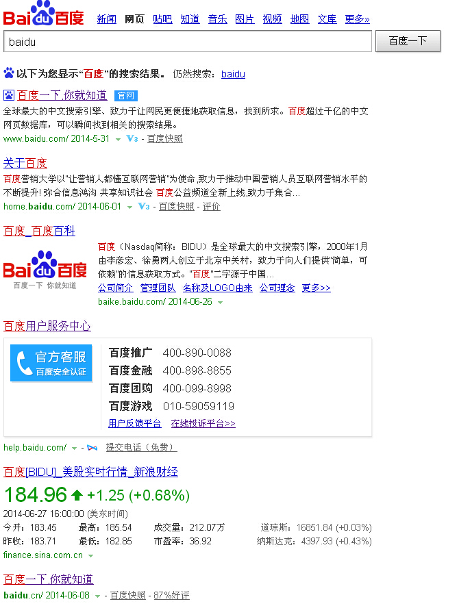Click the Baidu logo at top
459x606 pixels.
tap(43, 13)
